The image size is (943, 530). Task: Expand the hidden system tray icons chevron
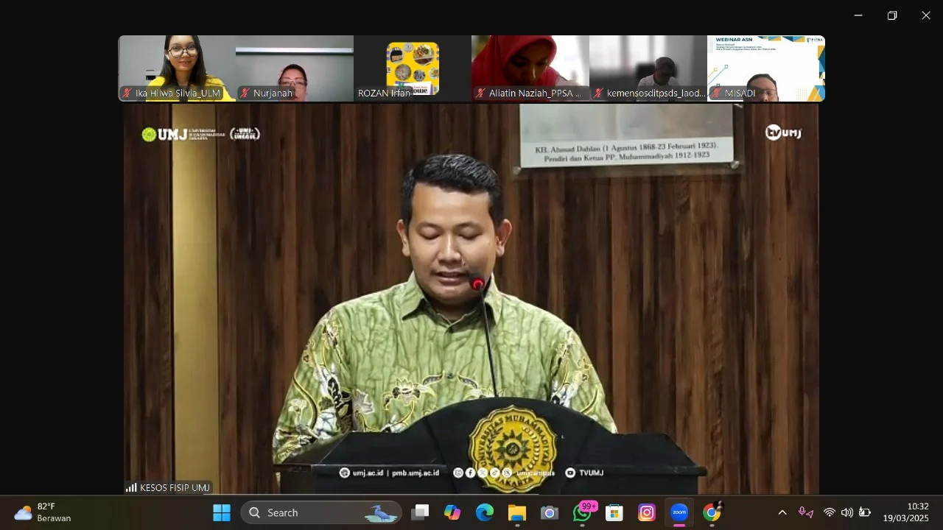(782, 512)
